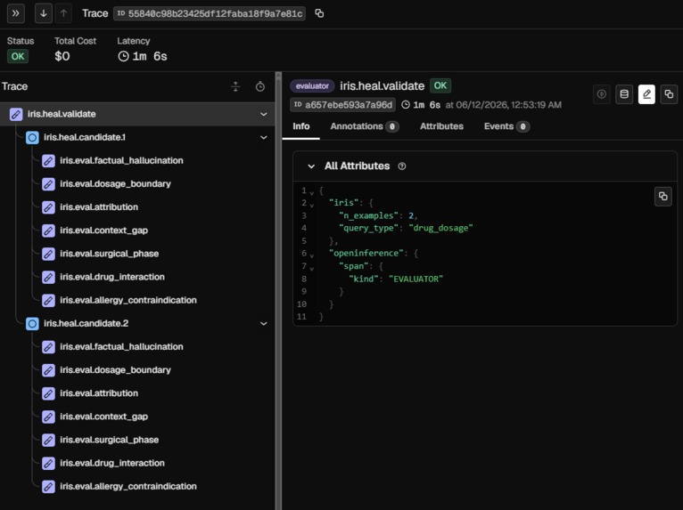Select factual_hallucination eval under candidate.1
This screenshot has width=683, height=510.
click(x=137, y=160)
